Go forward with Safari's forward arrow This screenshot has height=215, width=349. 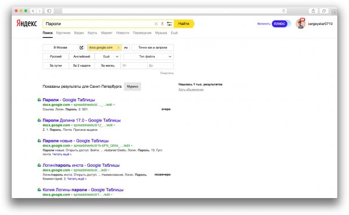[x=40, y=10]
